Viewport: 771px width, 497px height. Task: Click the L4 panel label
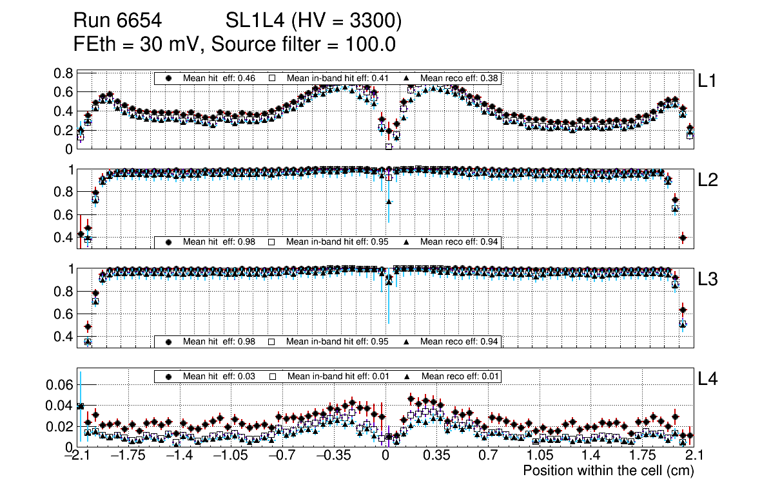(708, 380)
